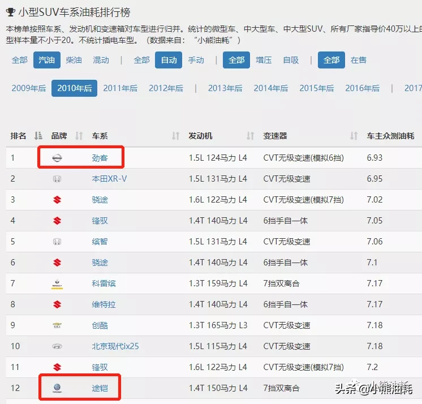Image resolution: width=422 pixels, height=404 pixels.
Task: Open the 劲客 model link
Action: pyautogui.click(x=100, y=158)
